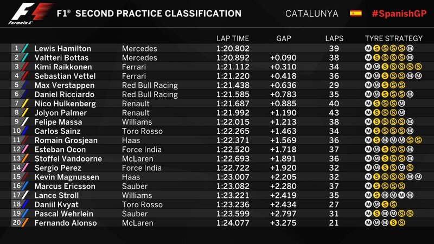434x244 pixels.
Task: Select the TYRE STRATEGY column header
Action: tap(393, 38)
